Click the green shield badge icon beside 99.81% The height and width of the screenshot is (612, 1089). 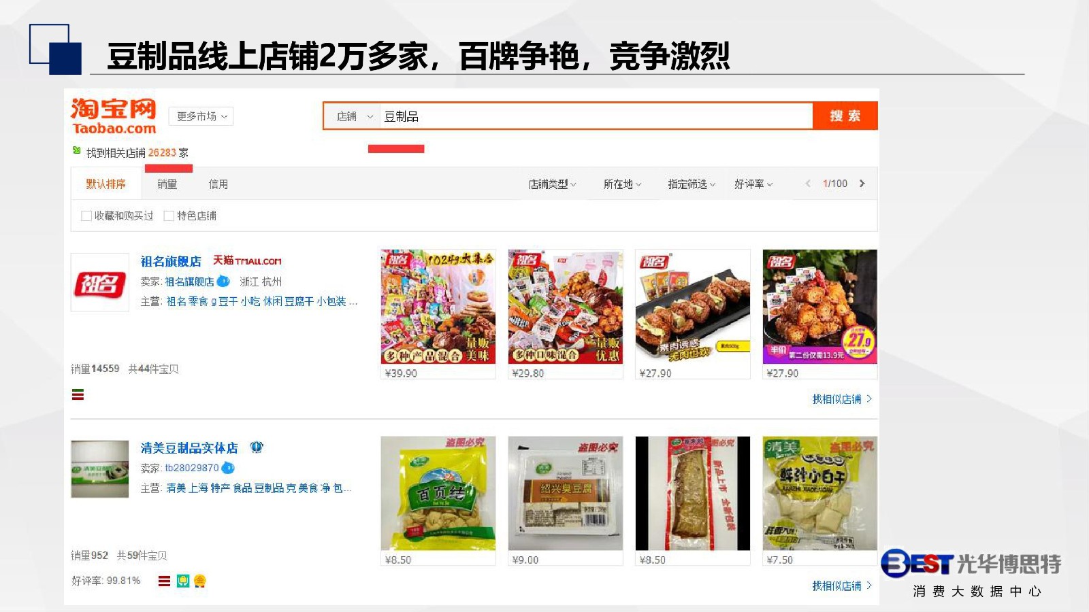pos(182,581)
